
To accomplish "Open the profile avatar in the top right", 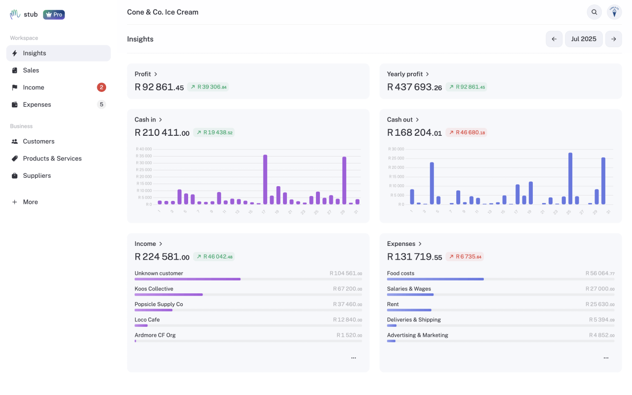I will point(614,11).
